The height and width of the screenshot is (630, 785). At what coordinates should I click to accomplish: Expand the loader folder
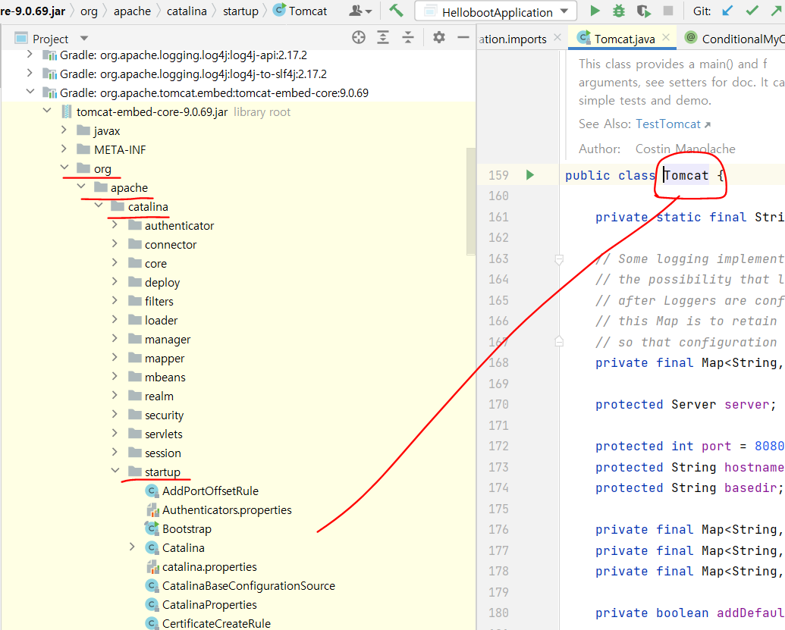115,320
